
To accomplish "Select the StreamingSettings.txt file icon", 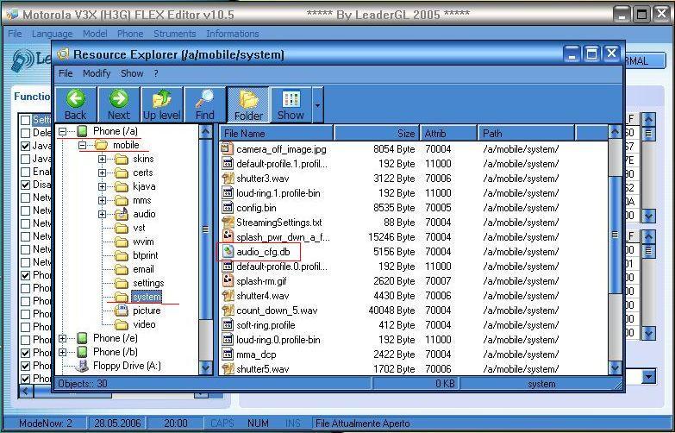I will [x=228, y=223].
